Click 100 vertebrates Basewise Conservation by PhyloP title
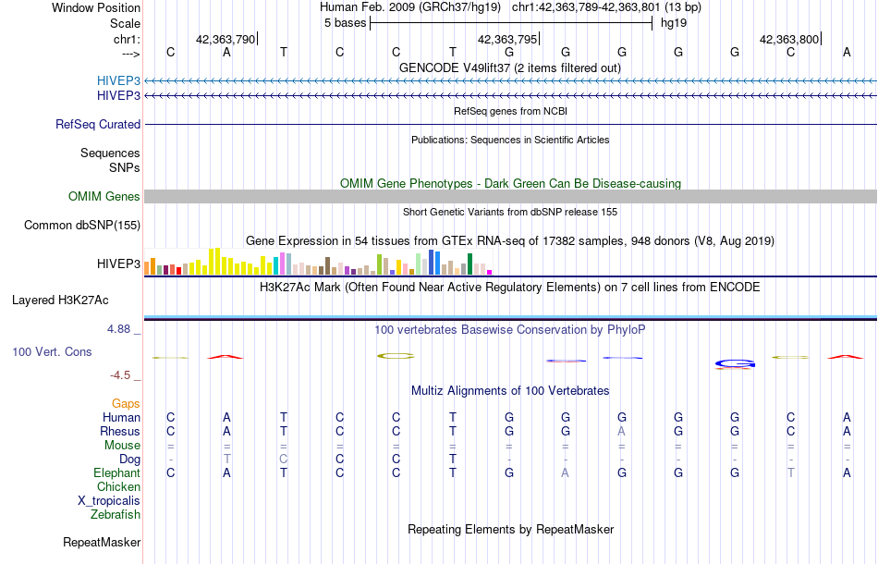The image size is (878, 564). 510,329
